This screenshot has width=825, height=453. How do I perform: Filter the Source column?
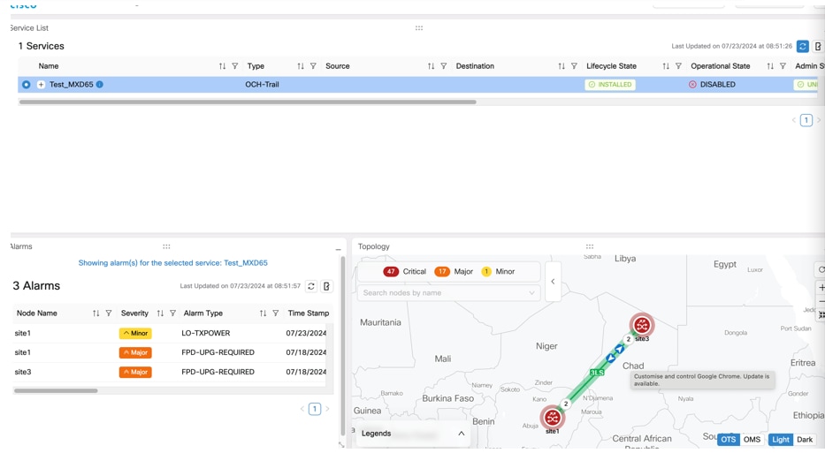[x=444, y=66]
